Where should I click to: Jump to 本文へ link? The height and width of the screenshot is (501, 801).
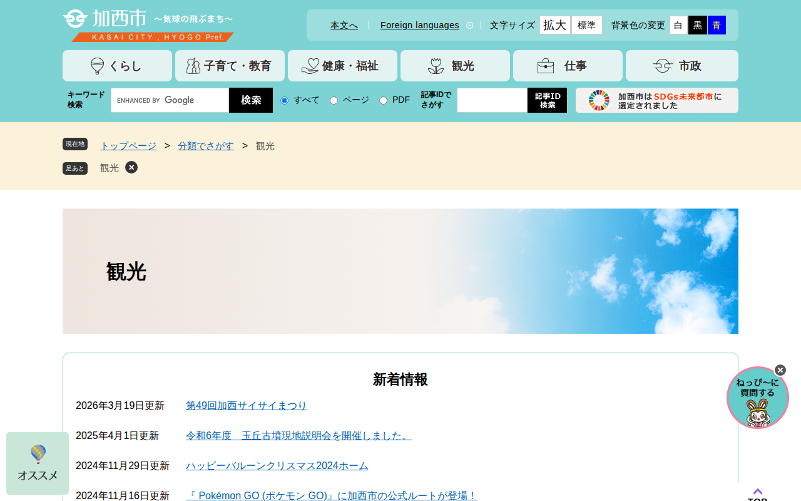pos(344,25)
